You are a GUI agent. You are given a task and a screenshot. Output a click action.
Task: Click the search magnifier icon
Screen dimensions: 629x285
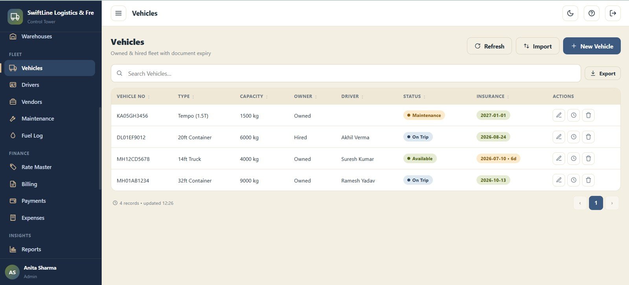point(120,73)
